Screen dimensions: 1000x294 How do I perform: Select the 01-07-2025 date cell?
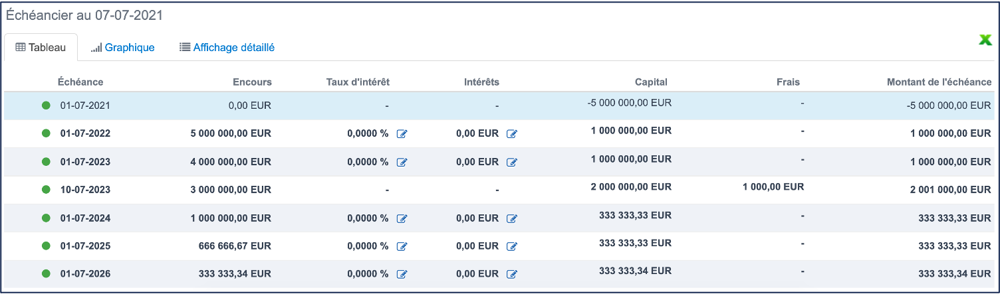pyautogui.click(x=85, y=246)
